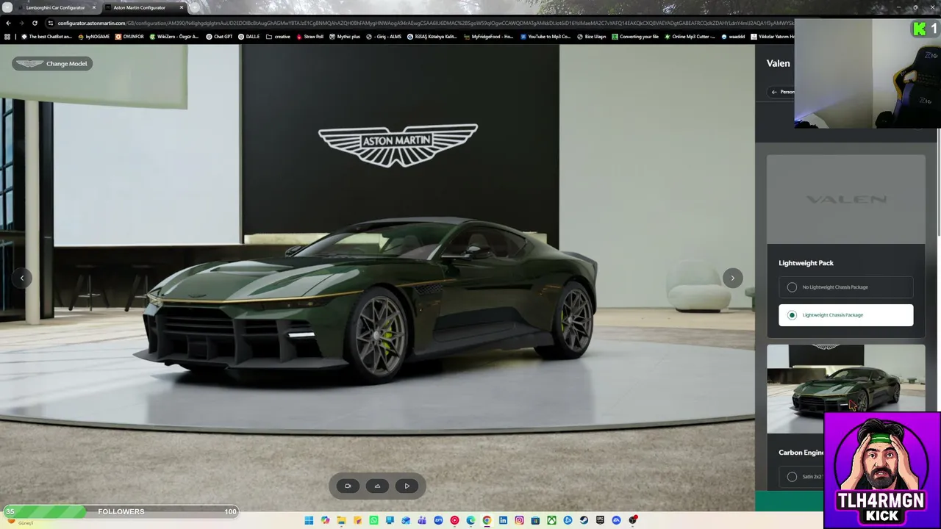Image resolution: width=941 pixels, height=529 pixels.
Task: Go to the previous car view arrow
Action: [x=22, y=278]
